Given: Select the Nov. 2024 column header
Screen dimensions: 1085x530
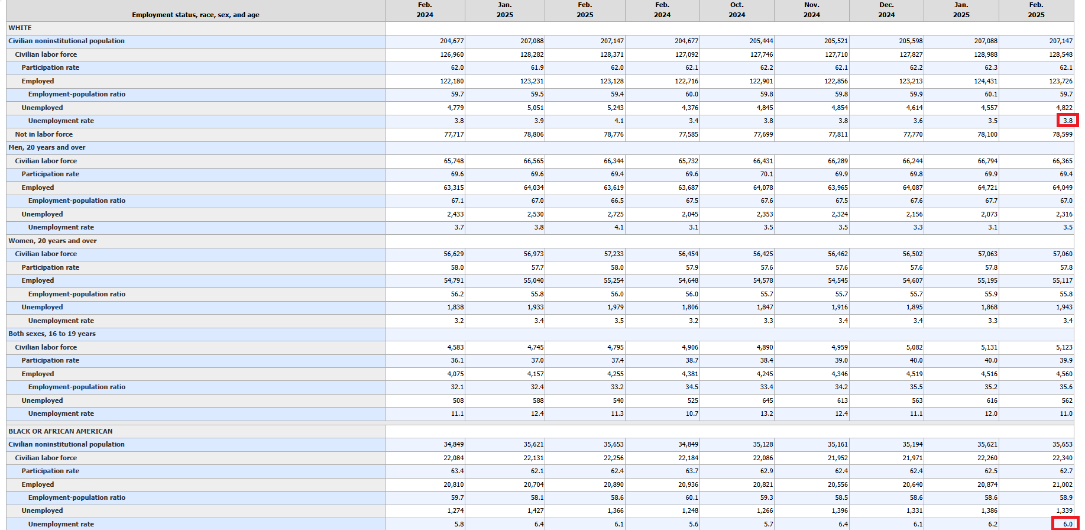Looking at the screenshot, I should (812, 10).
